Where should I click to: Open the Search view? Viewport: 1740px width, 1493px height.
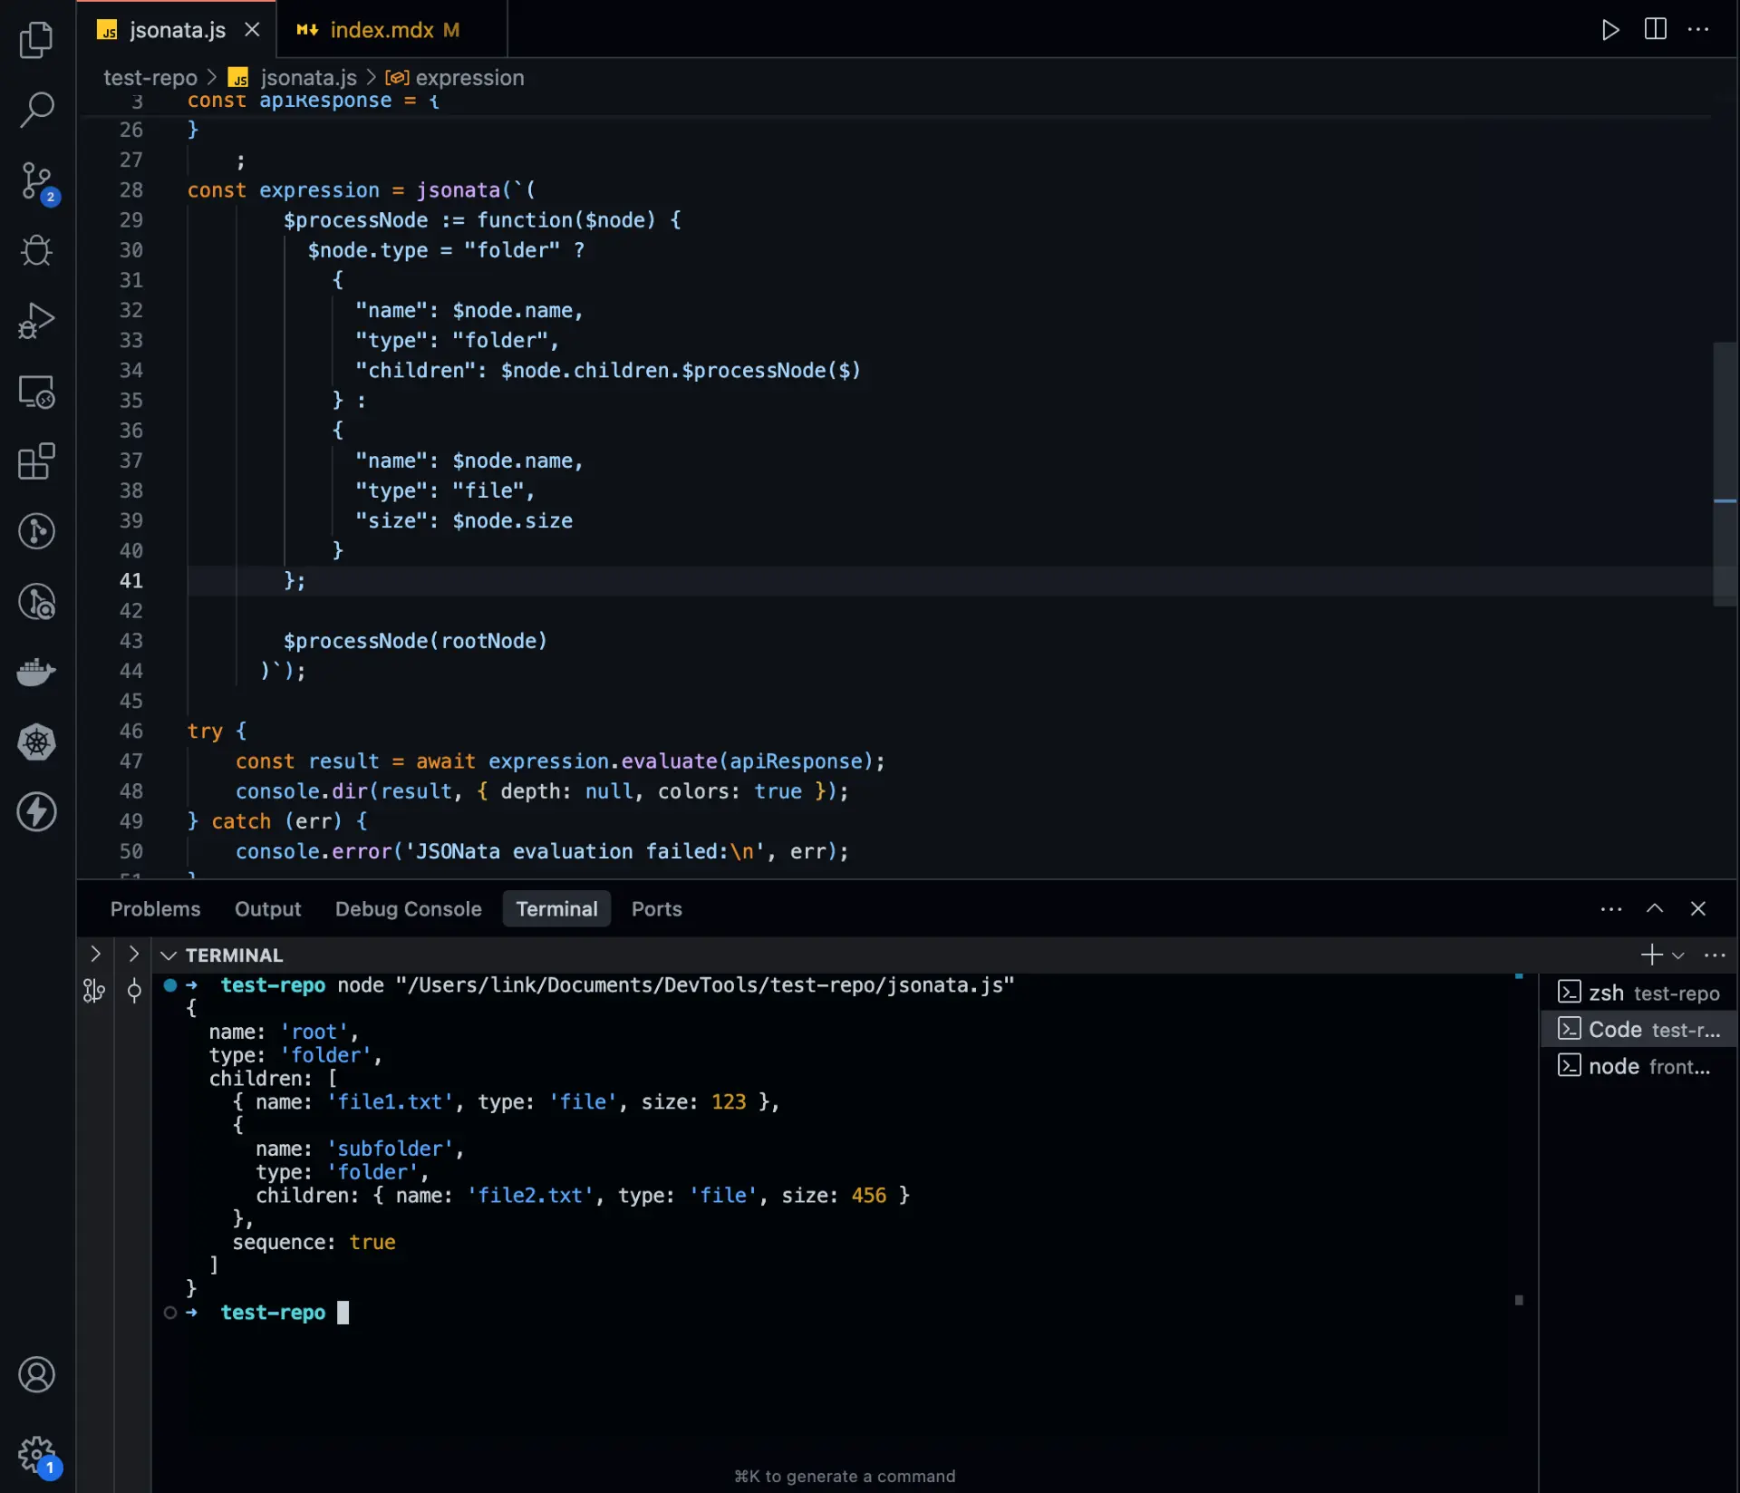[36, 109]
